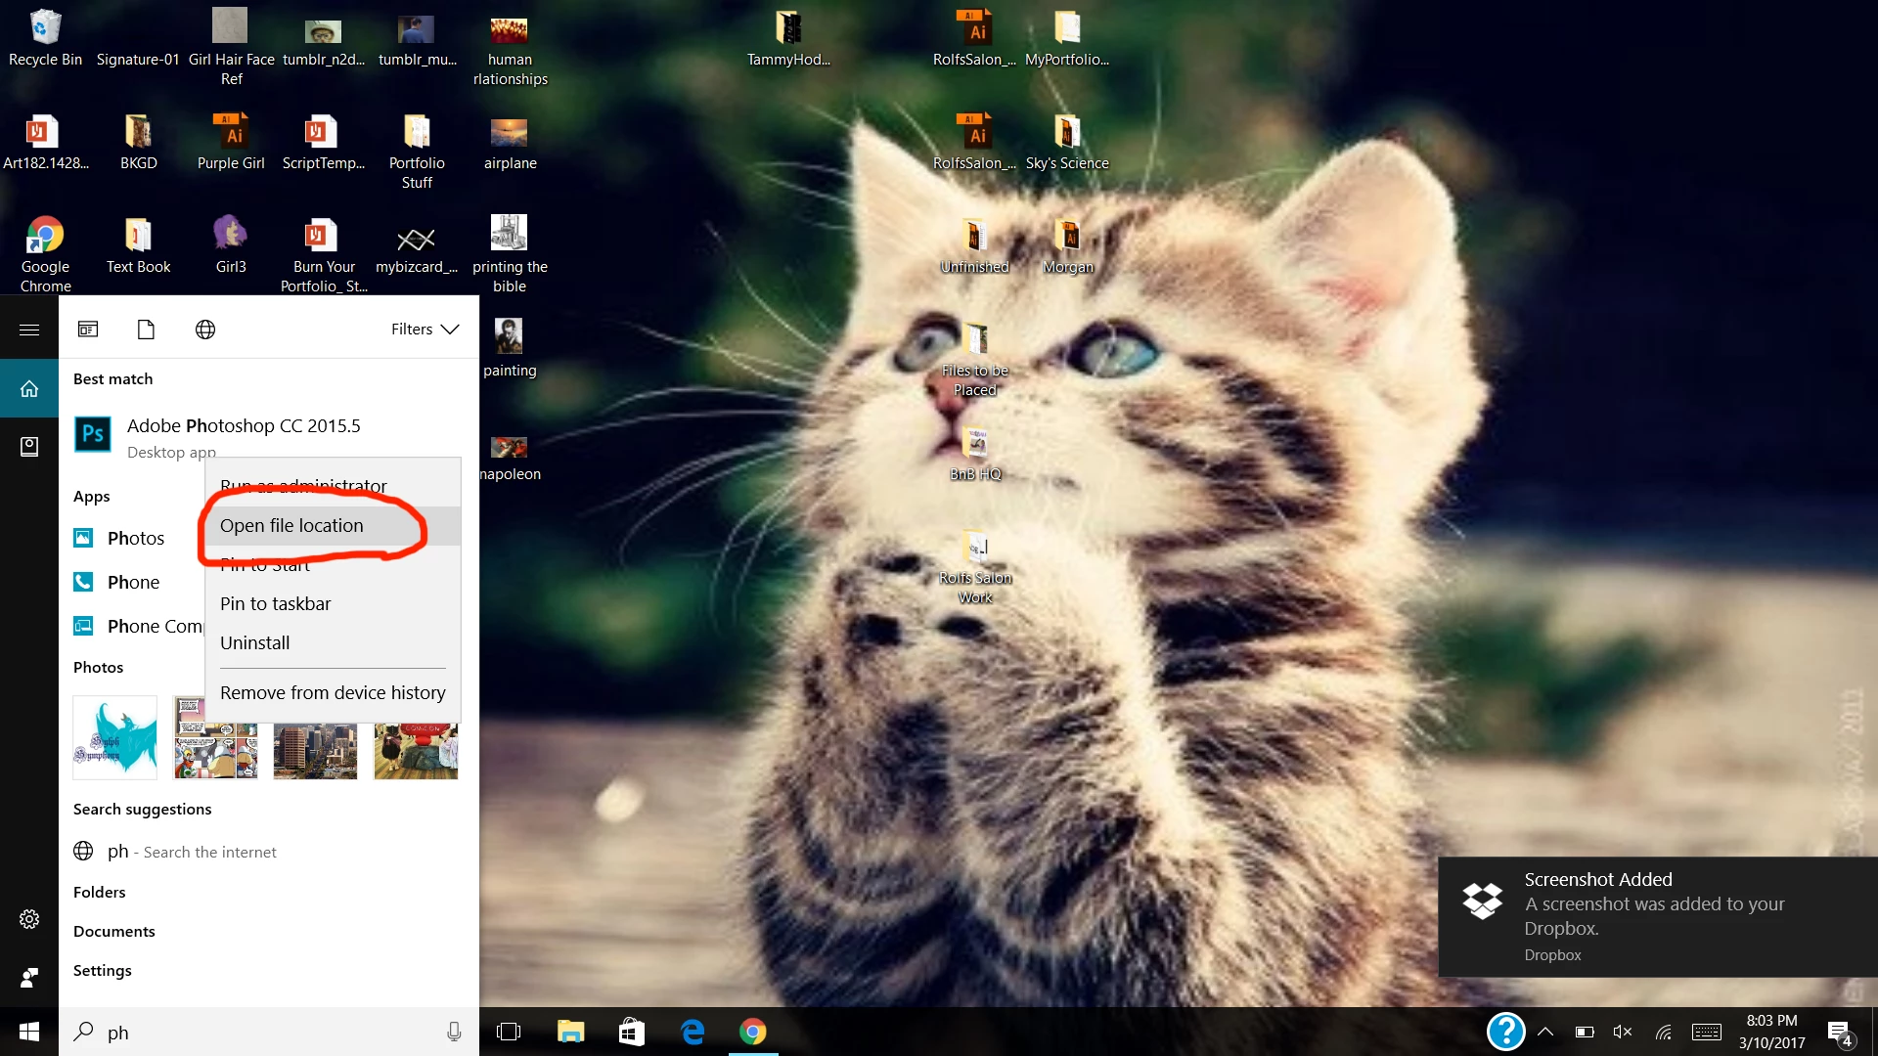Choose Pin to taskbar in context menu
The image size is (1878, 1056).
click(276, 604)
